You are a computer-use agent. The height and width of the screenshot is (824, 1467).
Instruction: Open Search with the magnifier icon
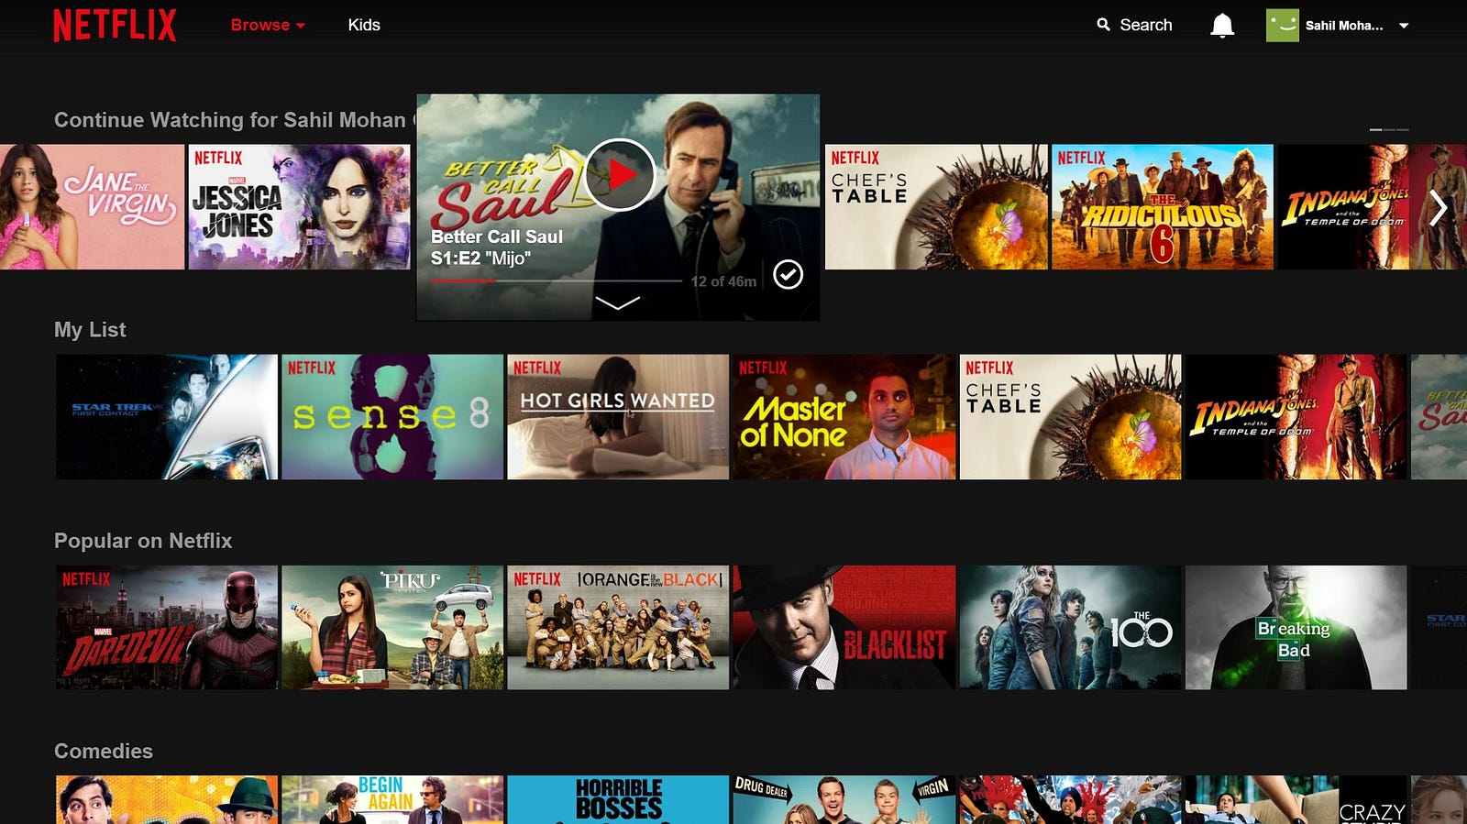[1104, 25]
